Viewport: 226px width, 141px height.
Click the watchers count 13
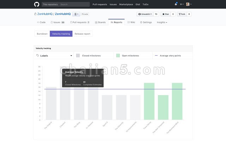click(156, 14)
